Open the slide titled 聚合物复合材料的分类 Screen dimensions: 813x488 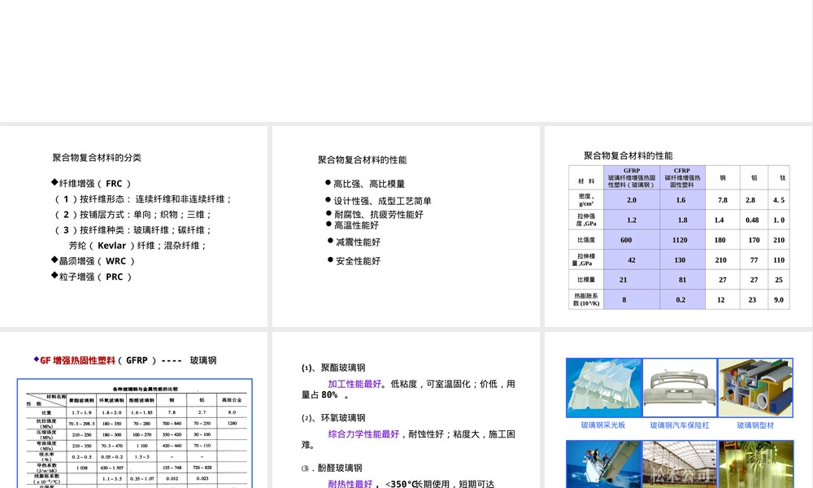coord(134,227)
